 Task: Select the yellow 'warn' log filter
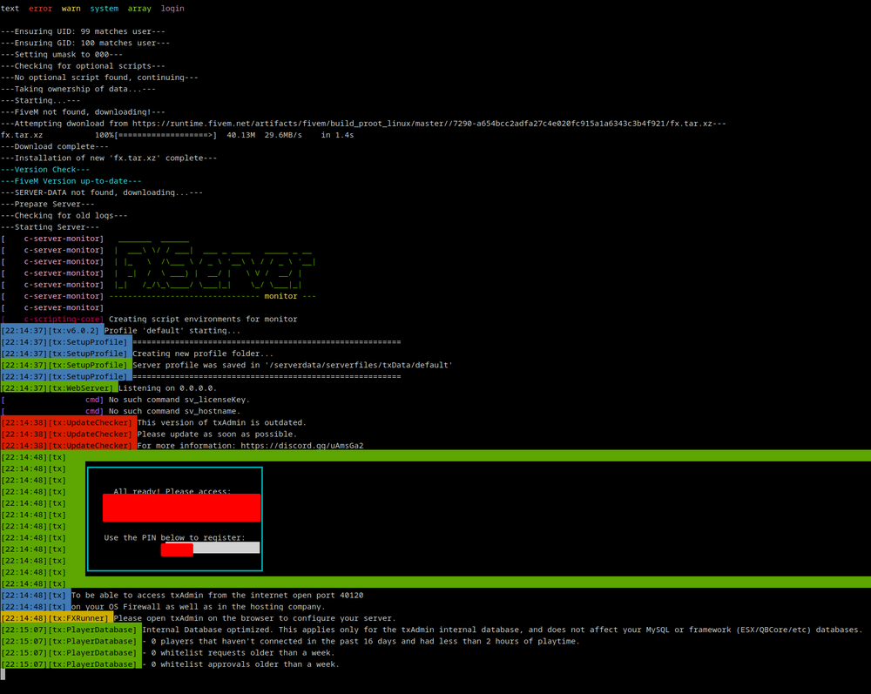point(71,9)
